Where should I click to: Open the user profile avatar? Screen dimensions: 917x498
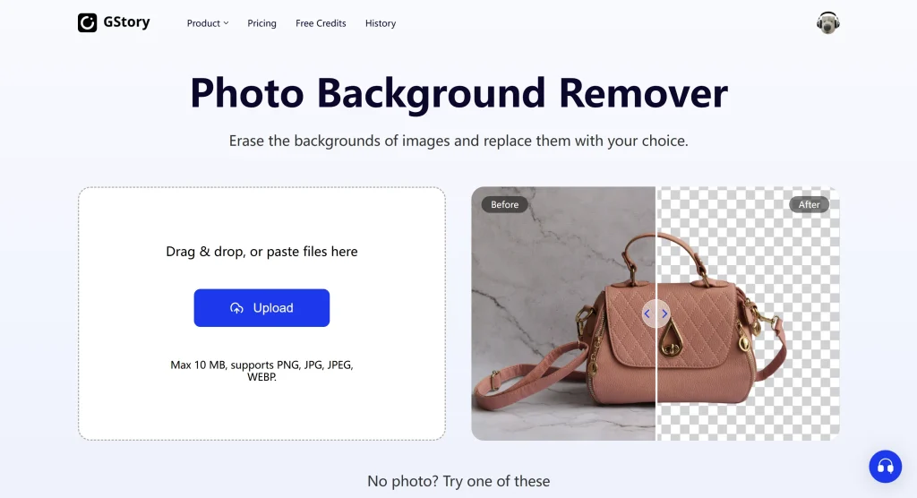827,22
